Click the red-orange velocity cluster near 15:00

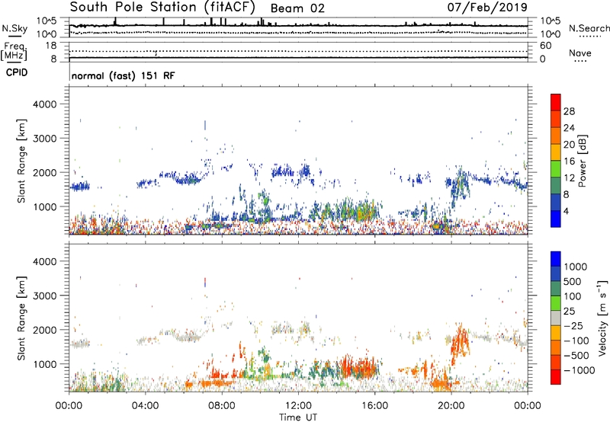(x=358, y=367)
